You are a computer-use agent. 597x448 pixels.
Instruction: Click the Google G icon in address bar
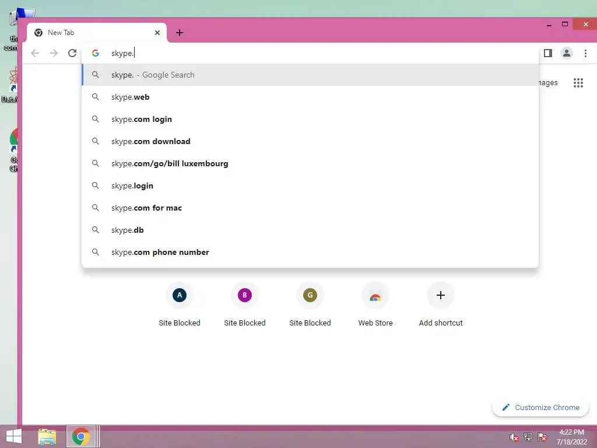tap(96, 53)
